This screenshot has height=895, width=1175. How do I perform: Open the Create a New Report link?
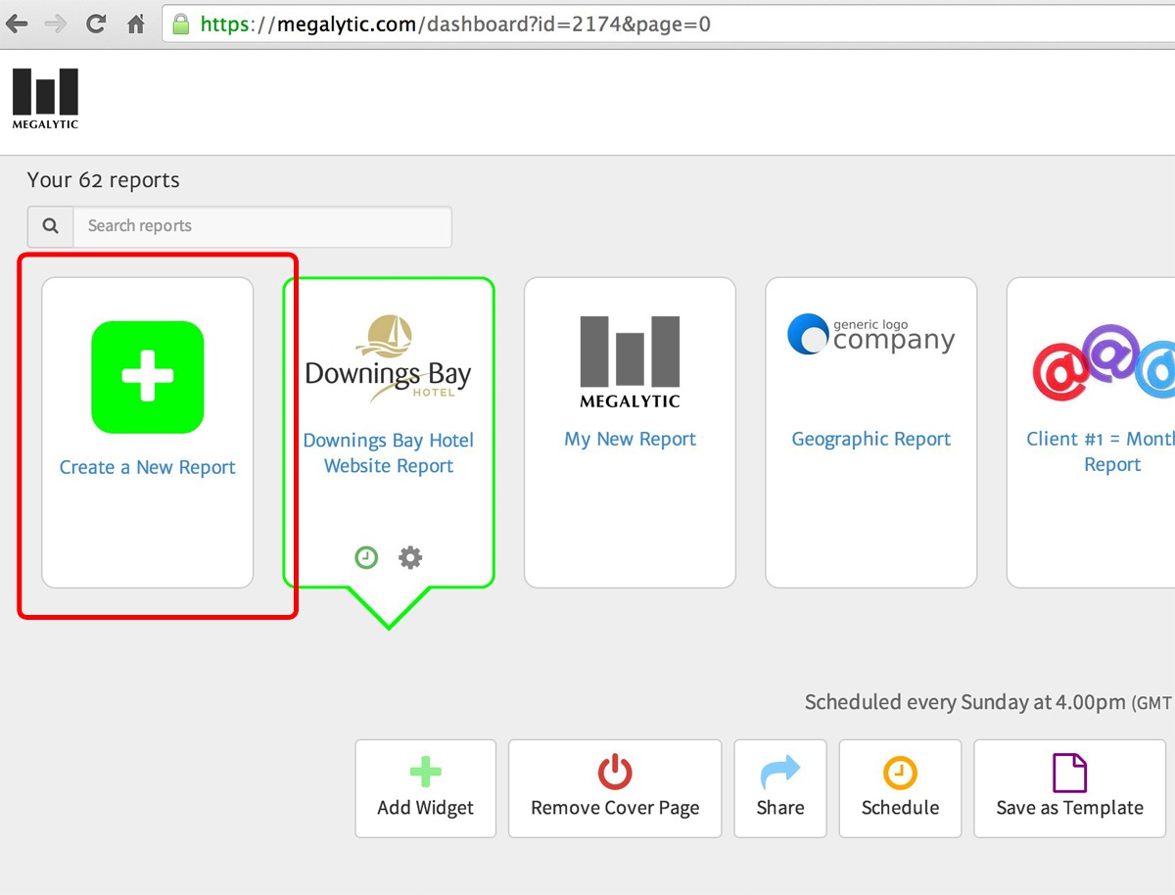point(147,468)
